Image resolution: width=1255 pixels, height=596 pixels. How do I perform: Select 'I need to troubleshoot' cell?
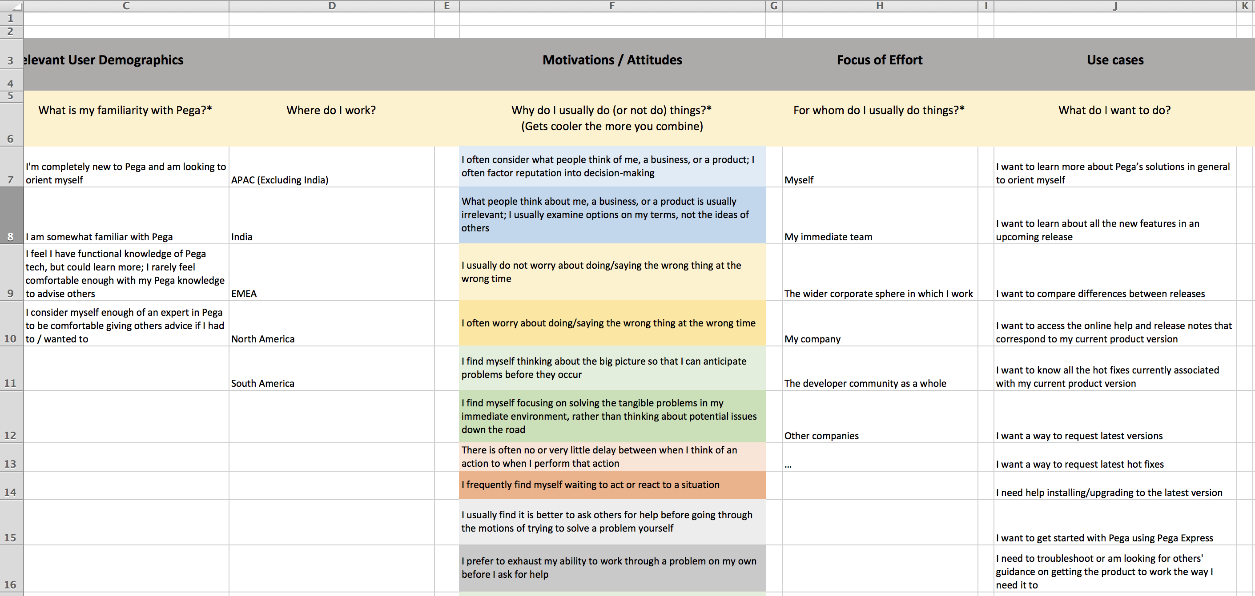click(1115, 568)
